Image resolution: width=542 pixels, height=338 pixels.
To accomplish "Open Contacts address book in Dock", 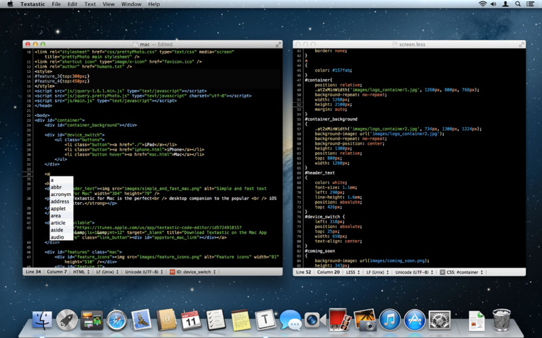I will click(166, 320).
